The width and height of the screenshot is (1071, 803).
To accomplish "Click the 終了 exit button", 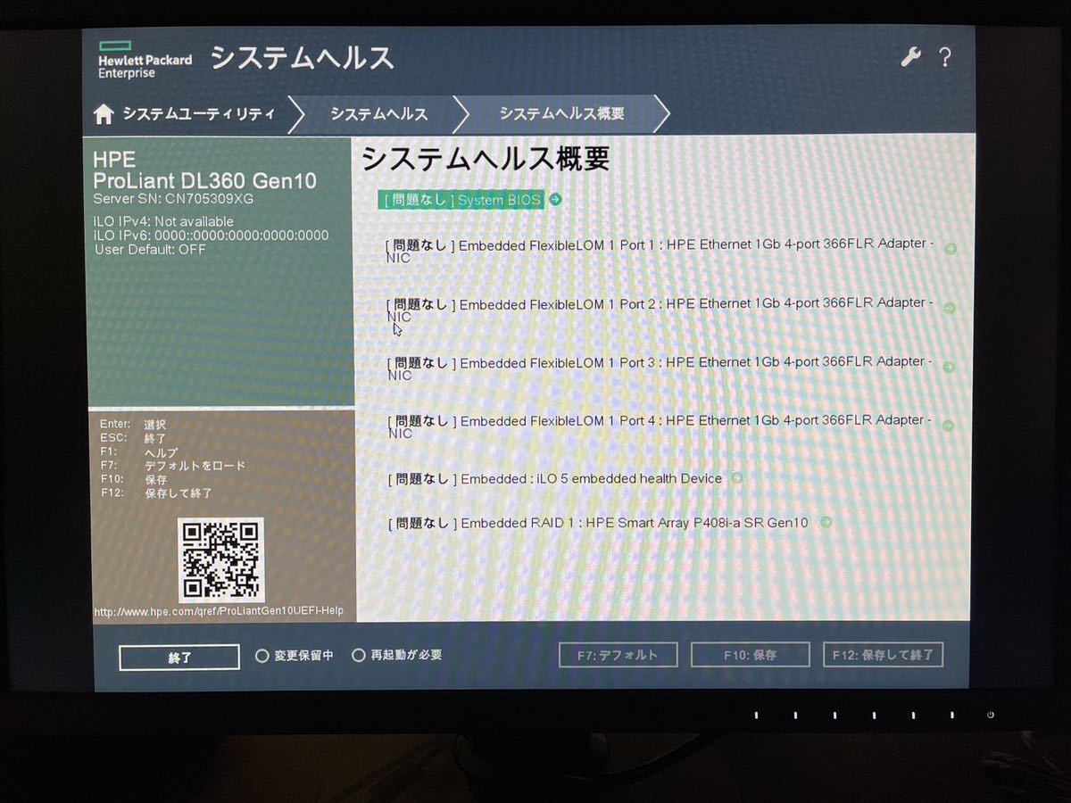I will (x=179, y=658).
